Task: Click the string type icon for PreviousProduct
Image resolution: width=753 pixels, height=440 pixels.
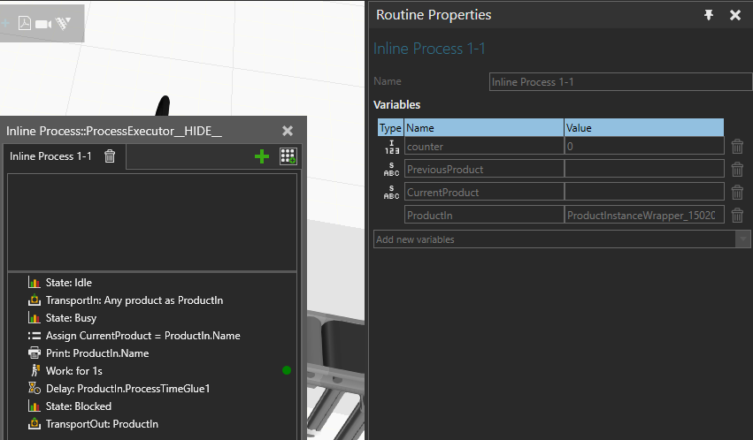Action: [391, 169]
